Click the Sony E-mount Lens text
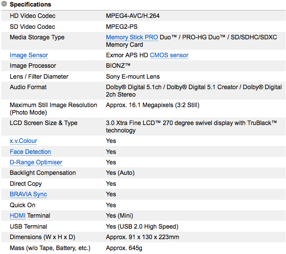 click(x=133, y=77)
